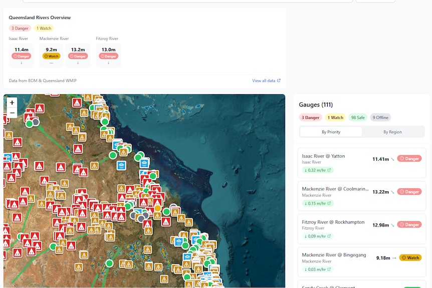The width and height of the screenshot is (432, 288).
Task: Open the Mackenzie River 9.2m Watch card
Action: [51, 55]
